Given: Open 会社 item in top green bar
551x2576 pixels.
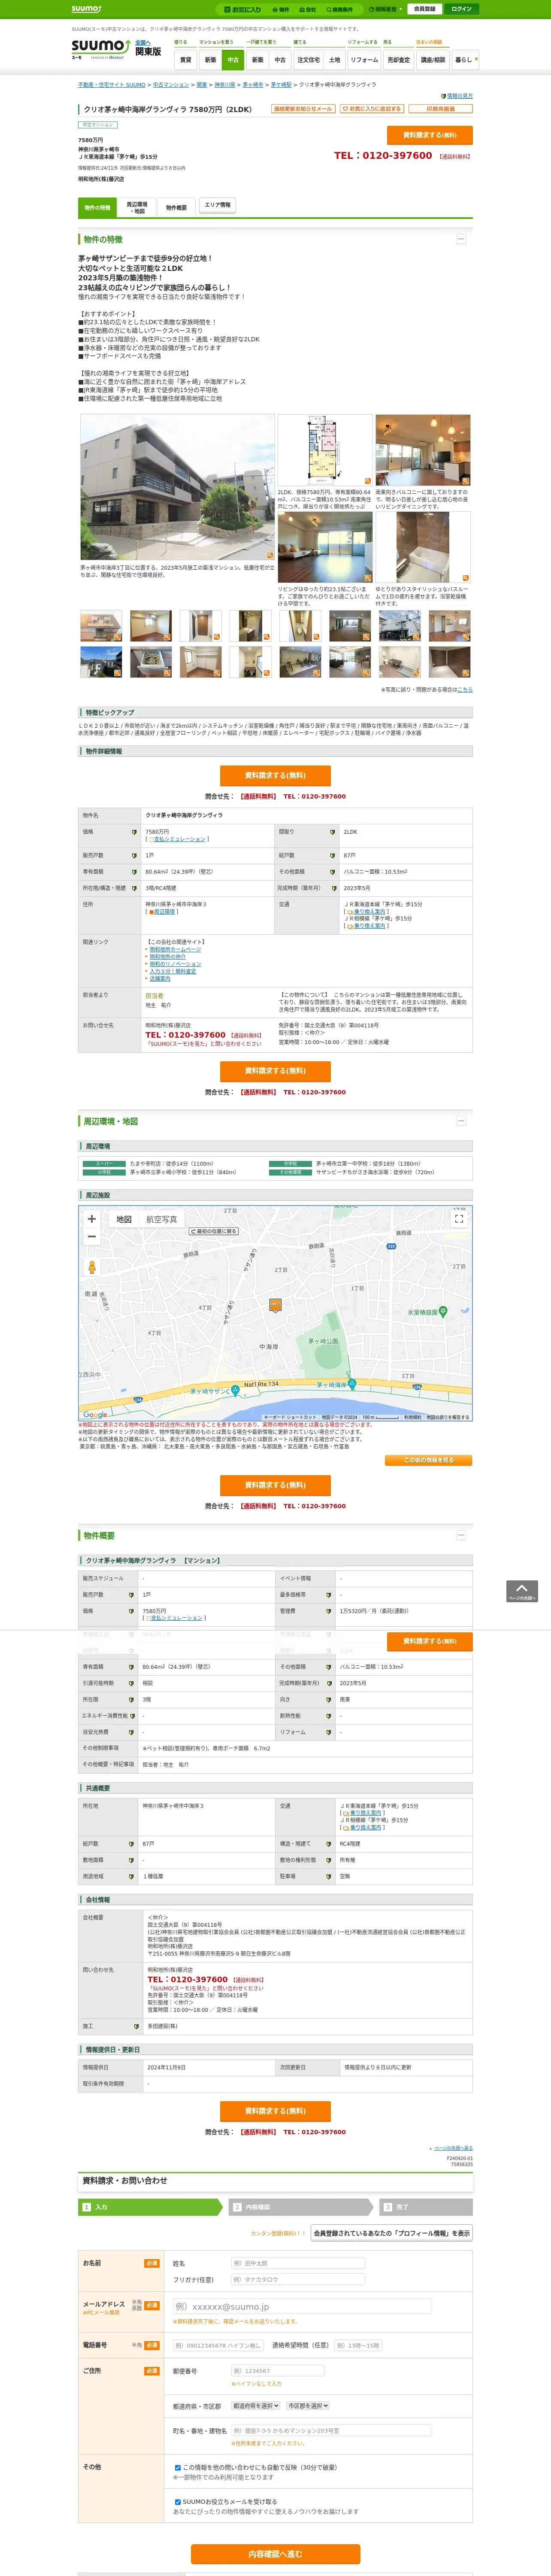Looking at the screenshot, I should 308,9.
